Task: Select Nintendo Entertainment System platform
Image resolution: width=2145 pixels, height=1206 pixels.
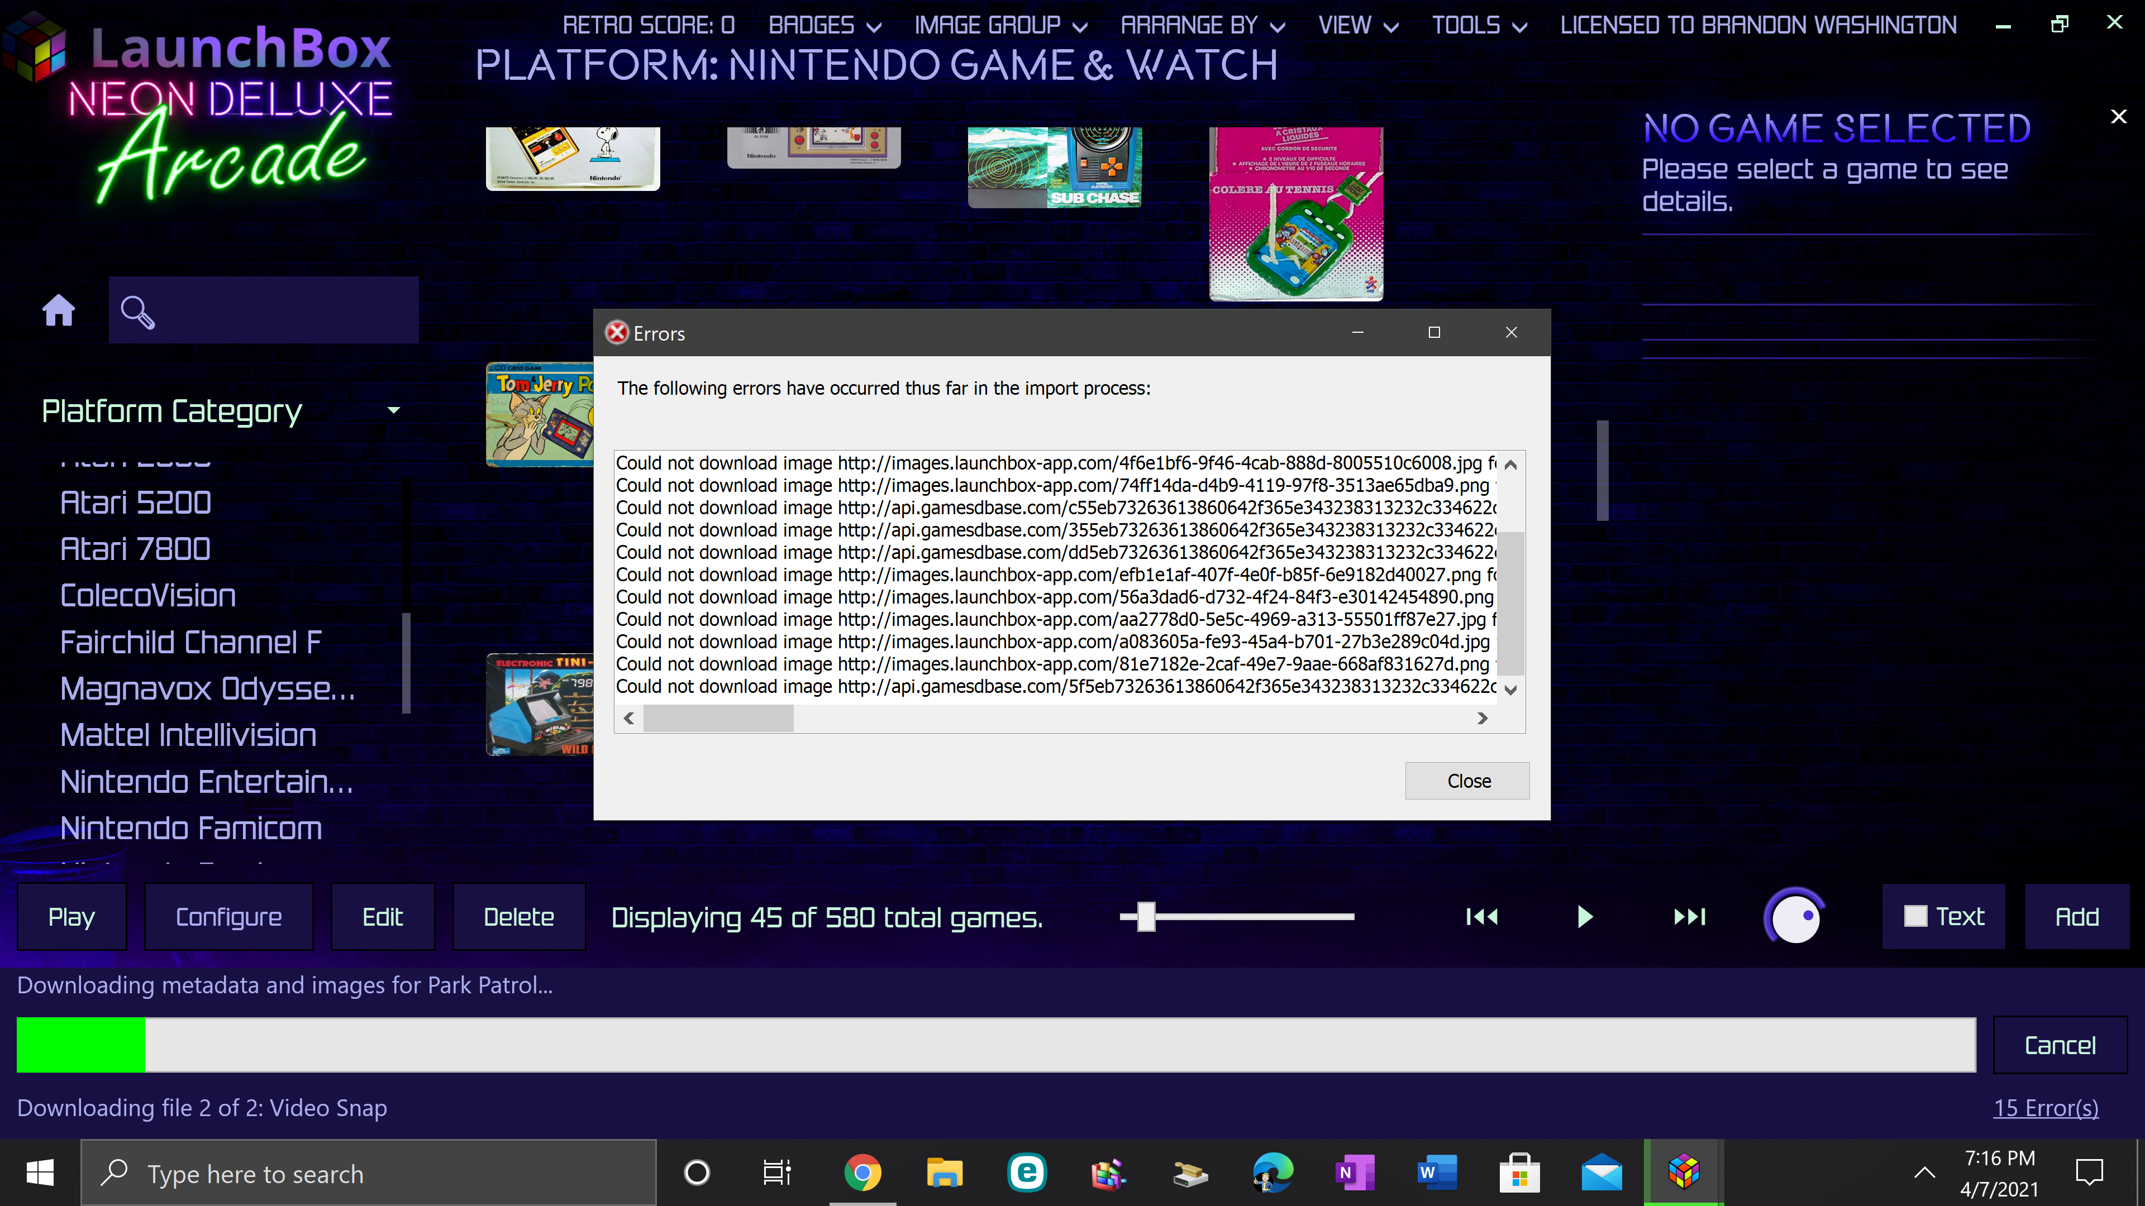Action: (x=207, y=782)
